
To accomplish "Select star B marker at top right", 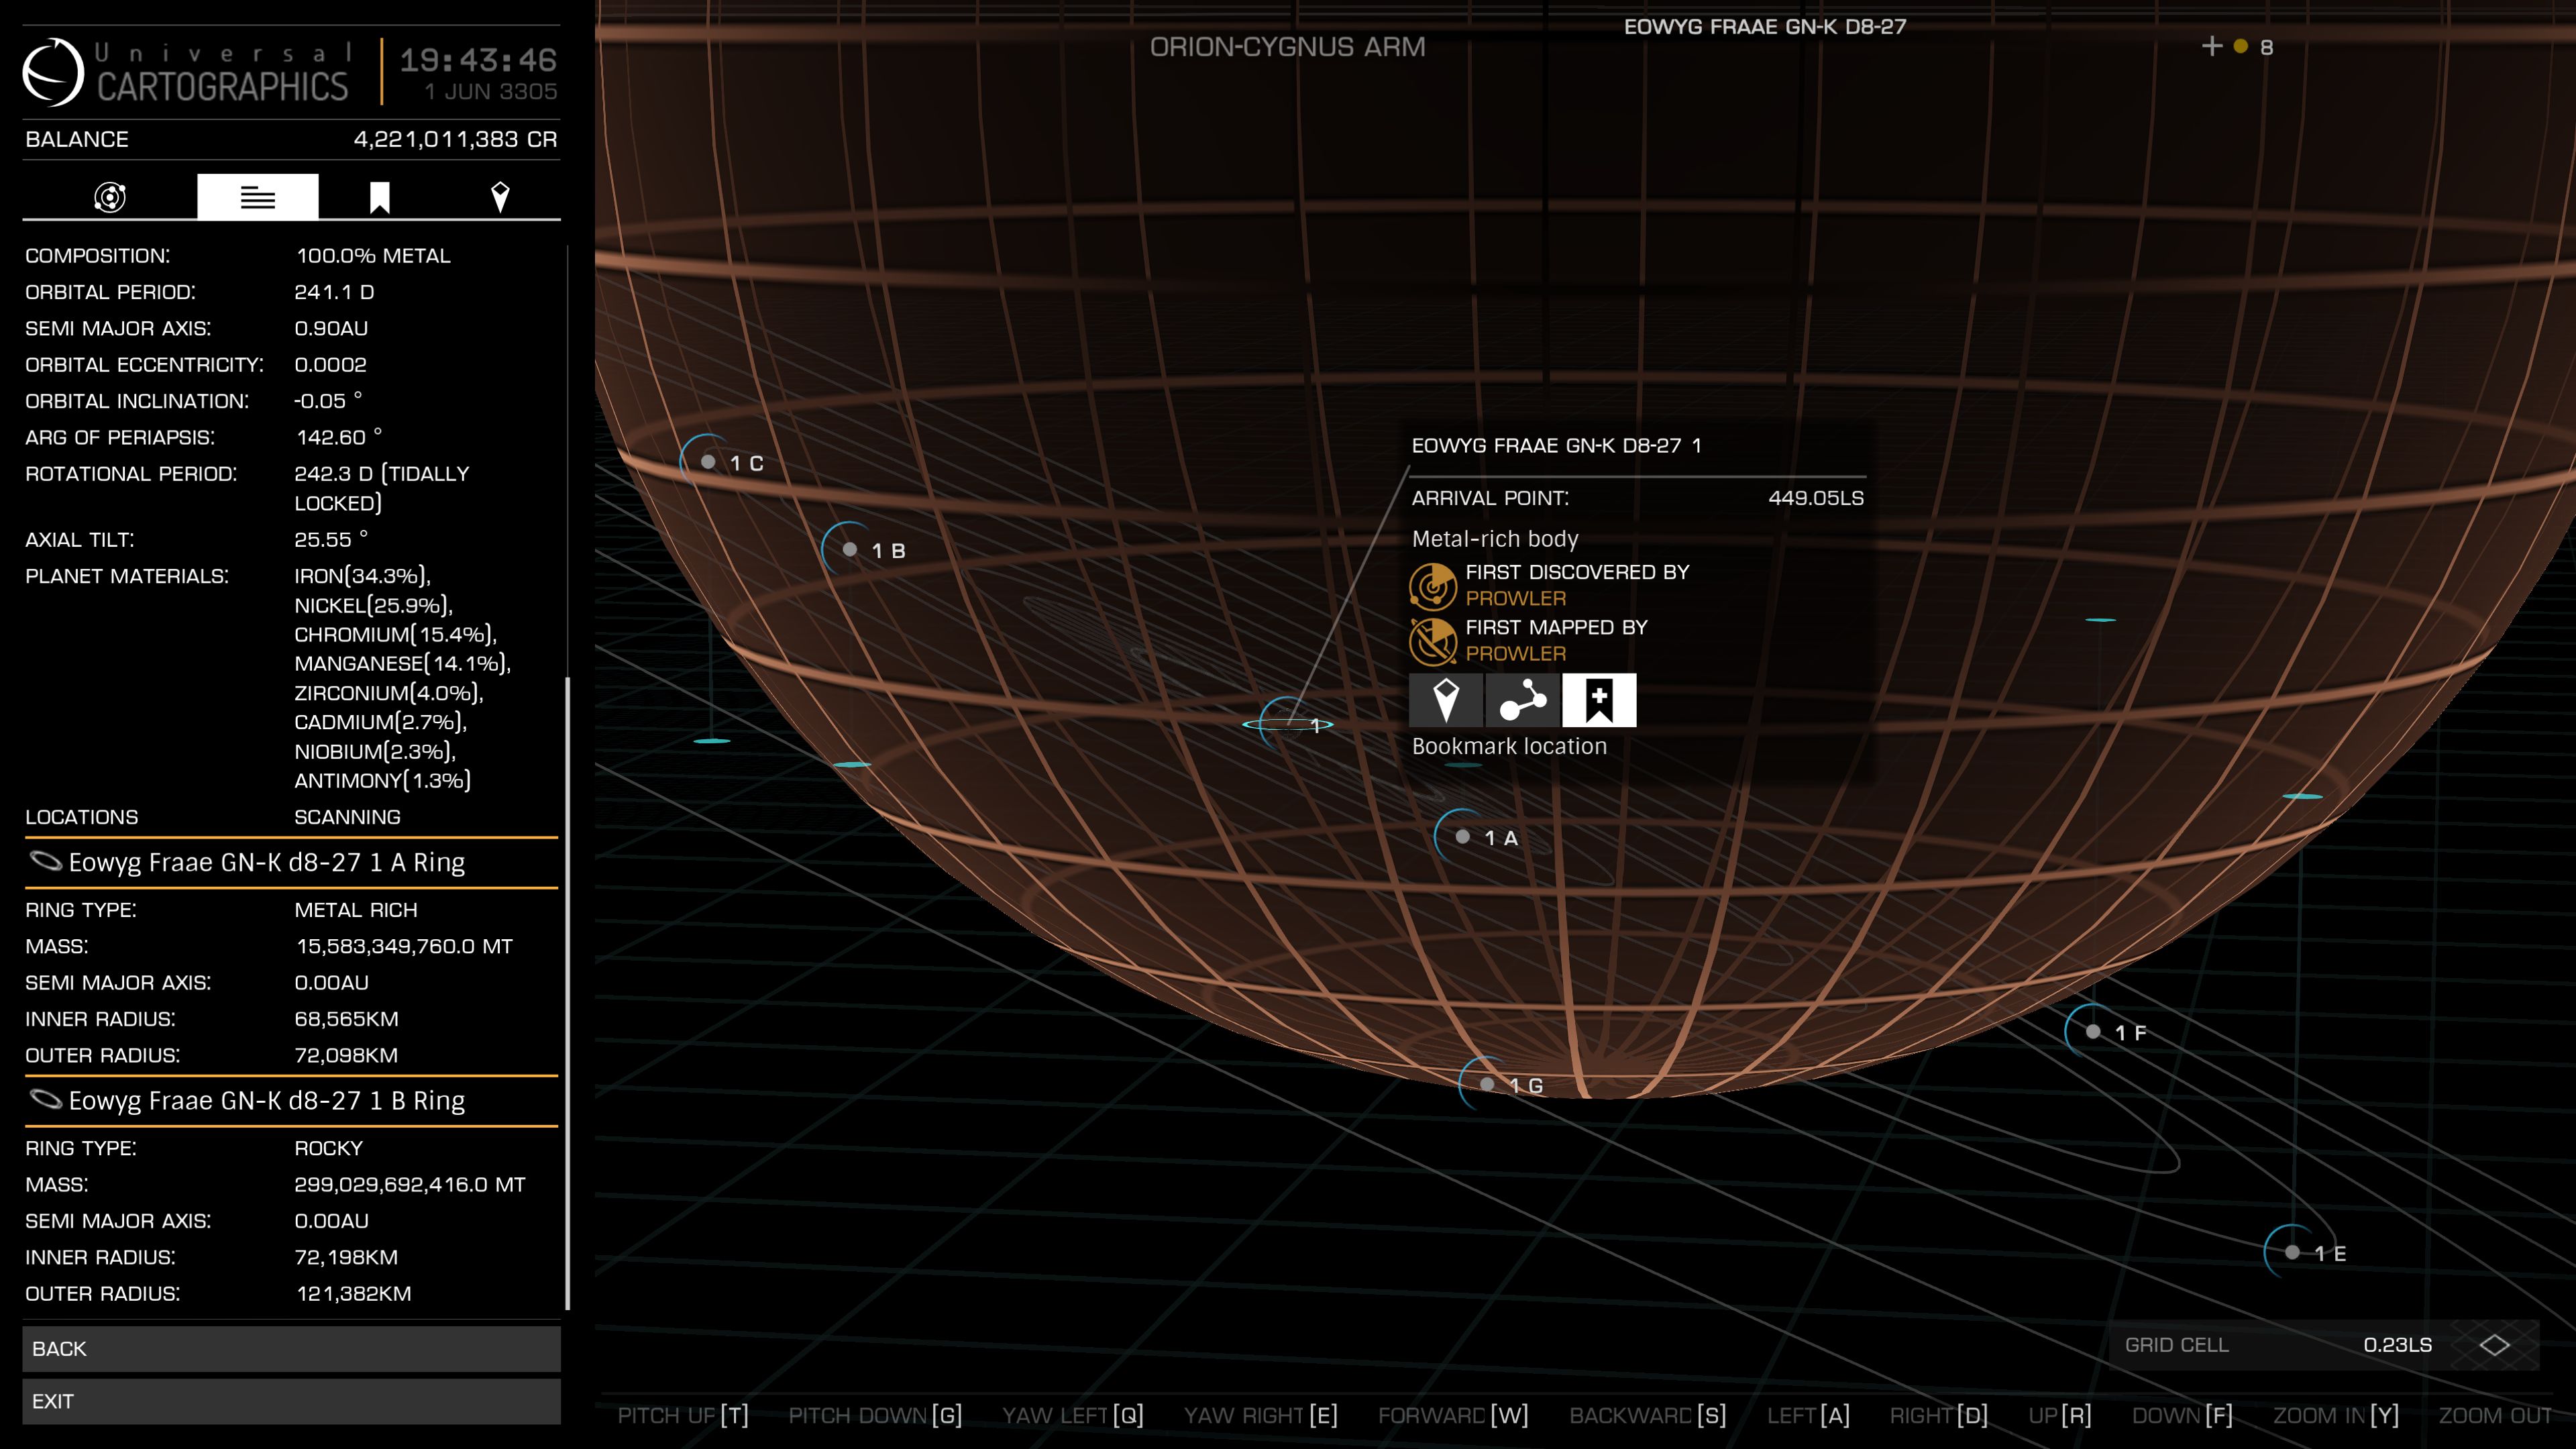I will point(2241,46).
